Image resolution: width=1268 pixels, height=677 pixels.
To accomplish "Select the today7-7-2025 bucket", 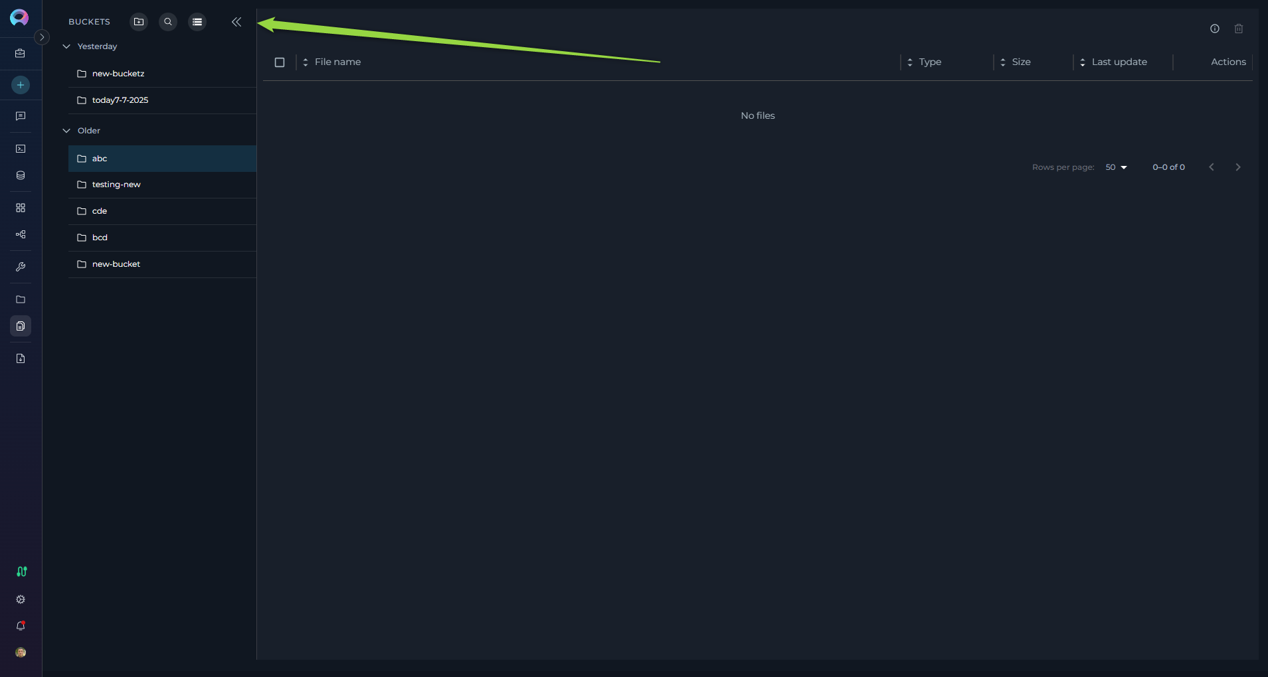I will click(162, 100).
